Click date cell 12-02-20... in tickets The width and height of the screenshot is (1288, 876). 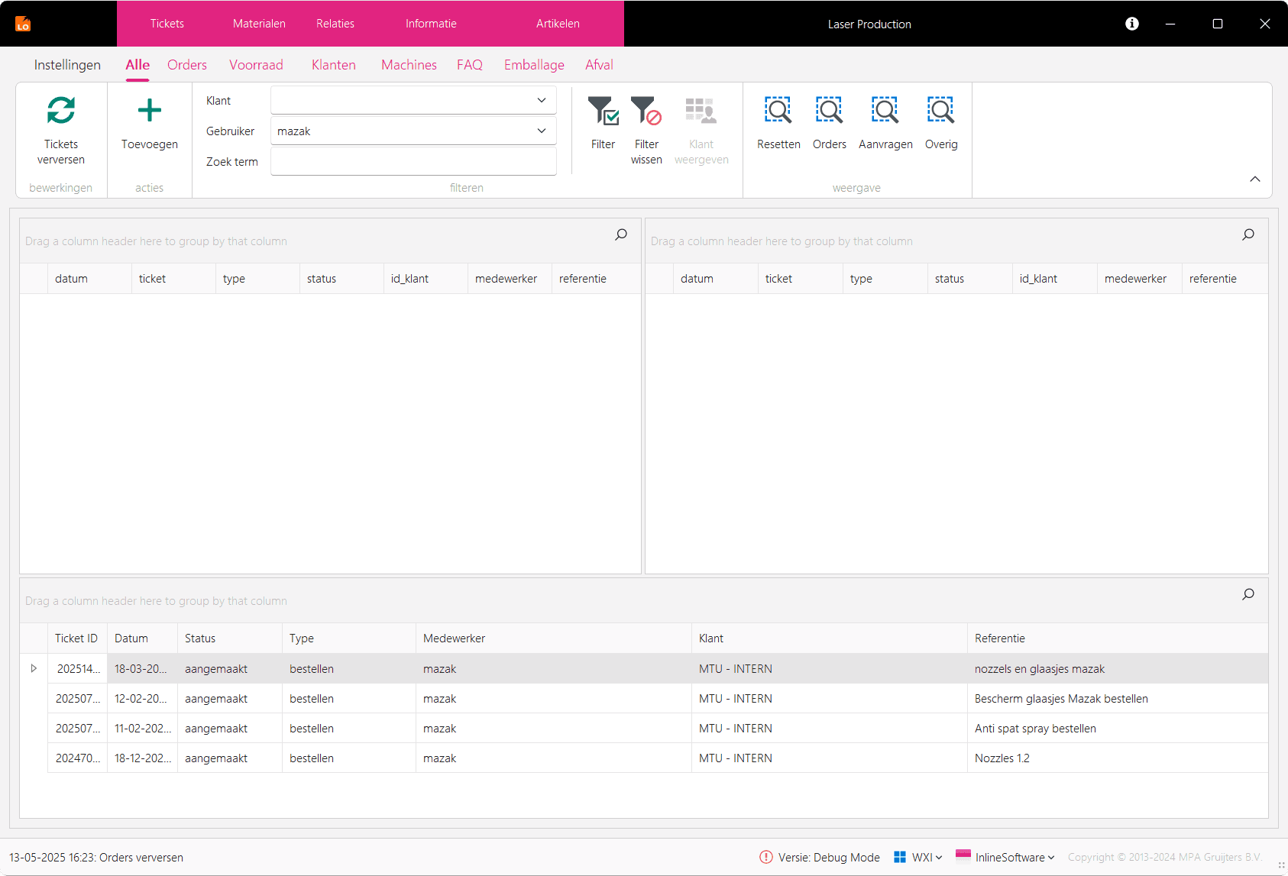[142, 699]
